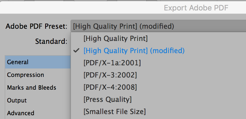Switch preset to [Press Quality]
Image resolution: width=246 pixels, height=119 pixels.
pos(107,99)
